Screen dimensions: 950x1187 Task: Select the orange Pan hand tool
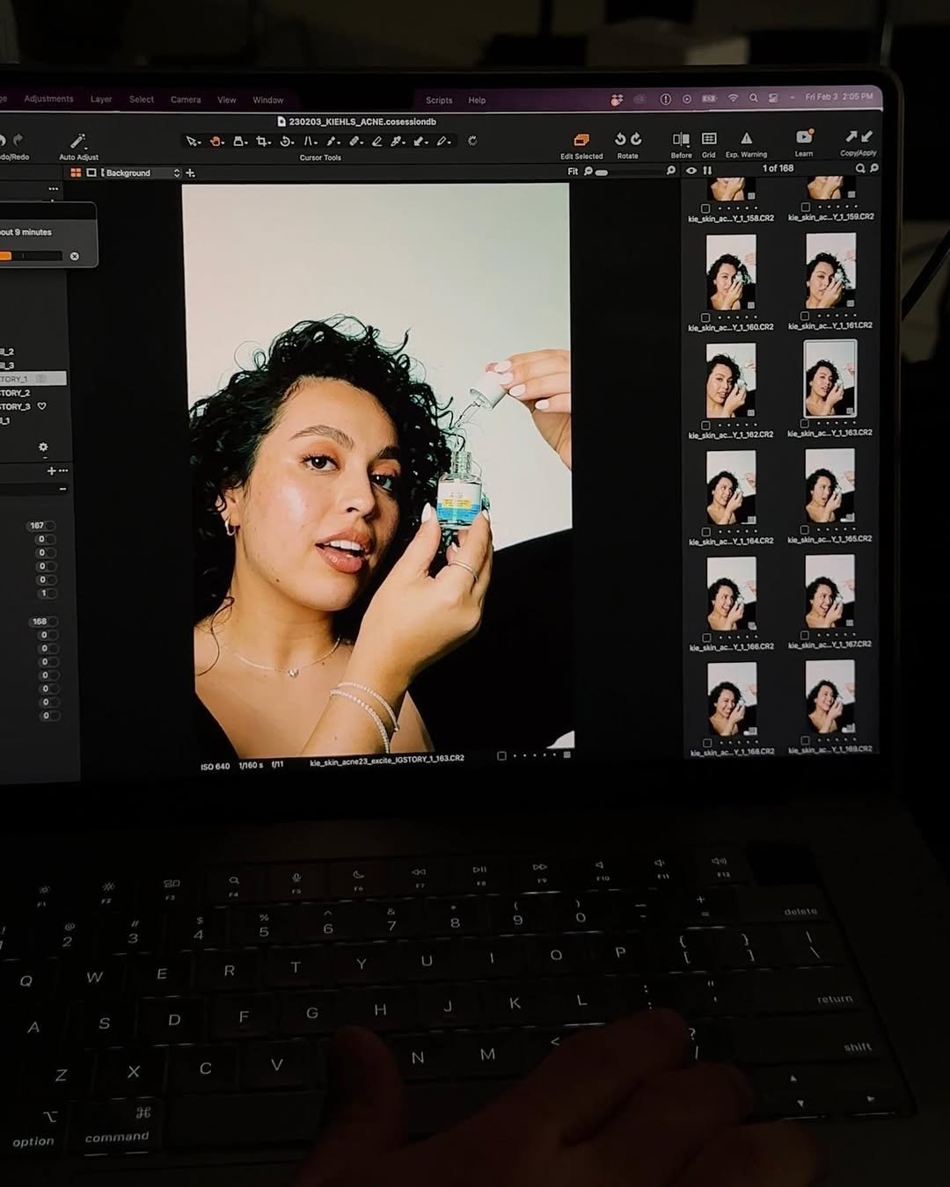(216, 142)
